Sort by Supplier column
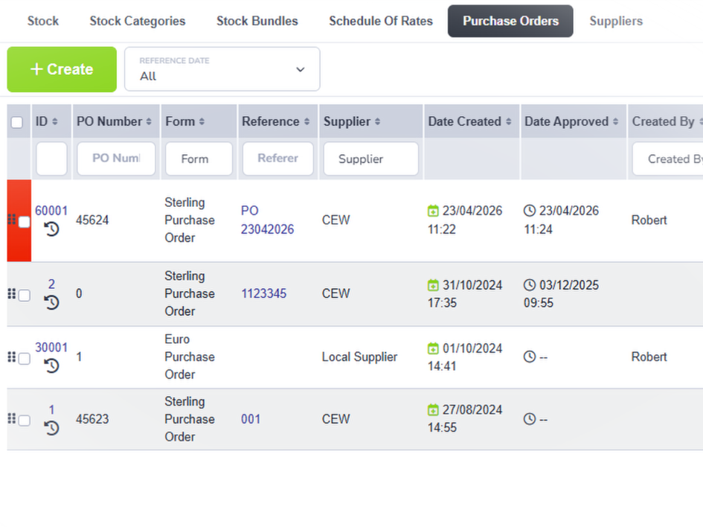Screen dimensions: 703x527 (377, 121)
